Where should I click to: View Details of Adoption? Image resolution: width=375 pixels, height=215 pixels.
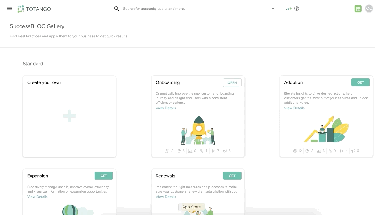coord(294,108)
